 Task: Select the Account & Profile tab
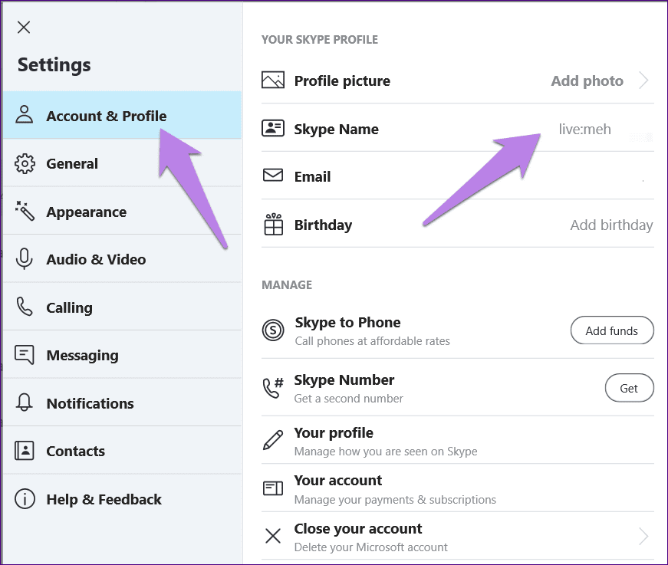pos(106,117)
